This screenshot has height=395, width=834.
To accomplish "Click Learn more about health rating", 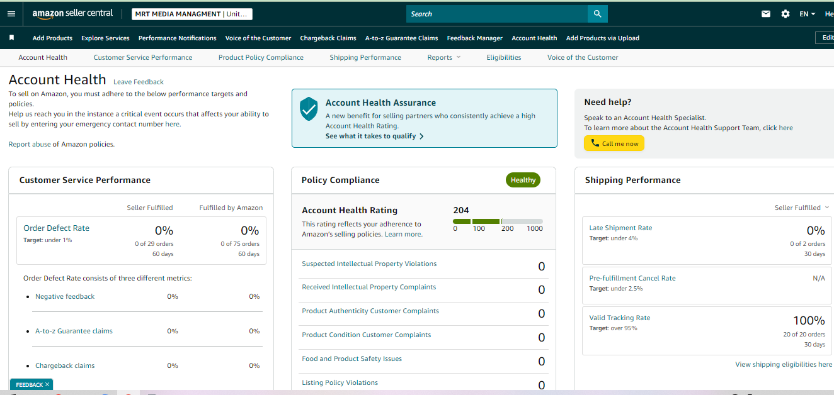I will (x=403, y=234).
